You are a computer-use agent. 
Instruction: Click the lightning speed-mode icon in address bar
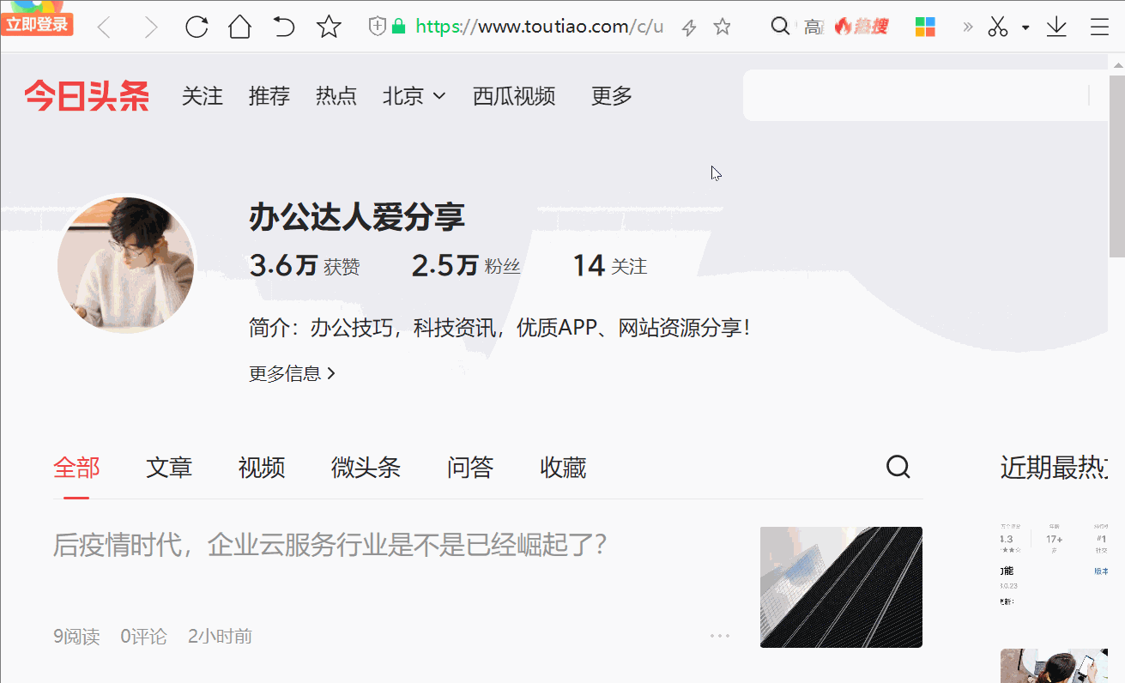click(688, 27)
